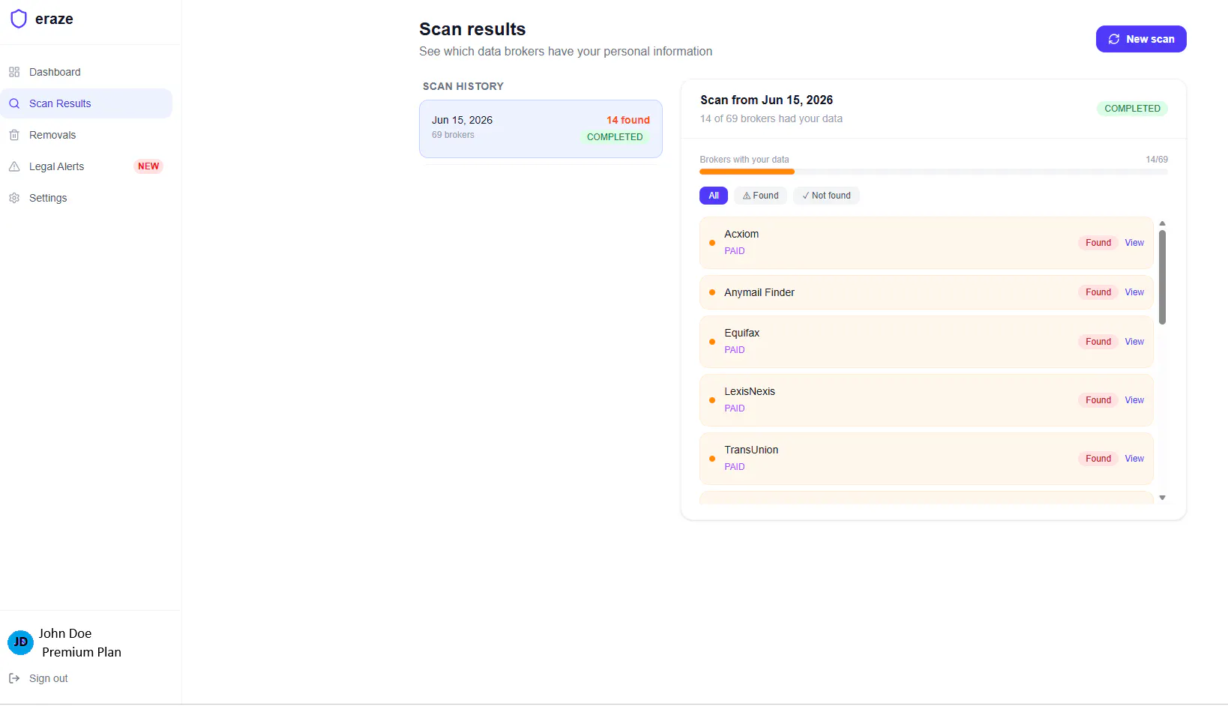Click the Dashboard grid icon

pos(14,72)
